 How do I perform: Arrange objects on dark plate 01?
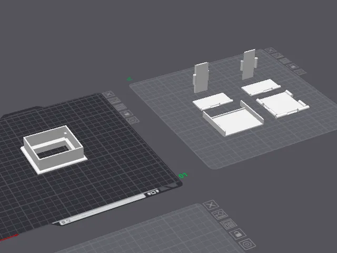tap(121, 106)
